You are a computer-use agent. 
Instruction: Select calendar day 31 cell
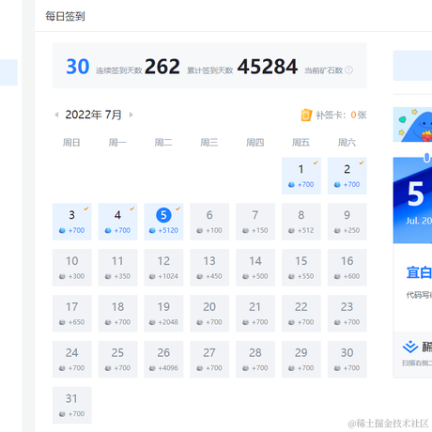[x=72, y=405]
